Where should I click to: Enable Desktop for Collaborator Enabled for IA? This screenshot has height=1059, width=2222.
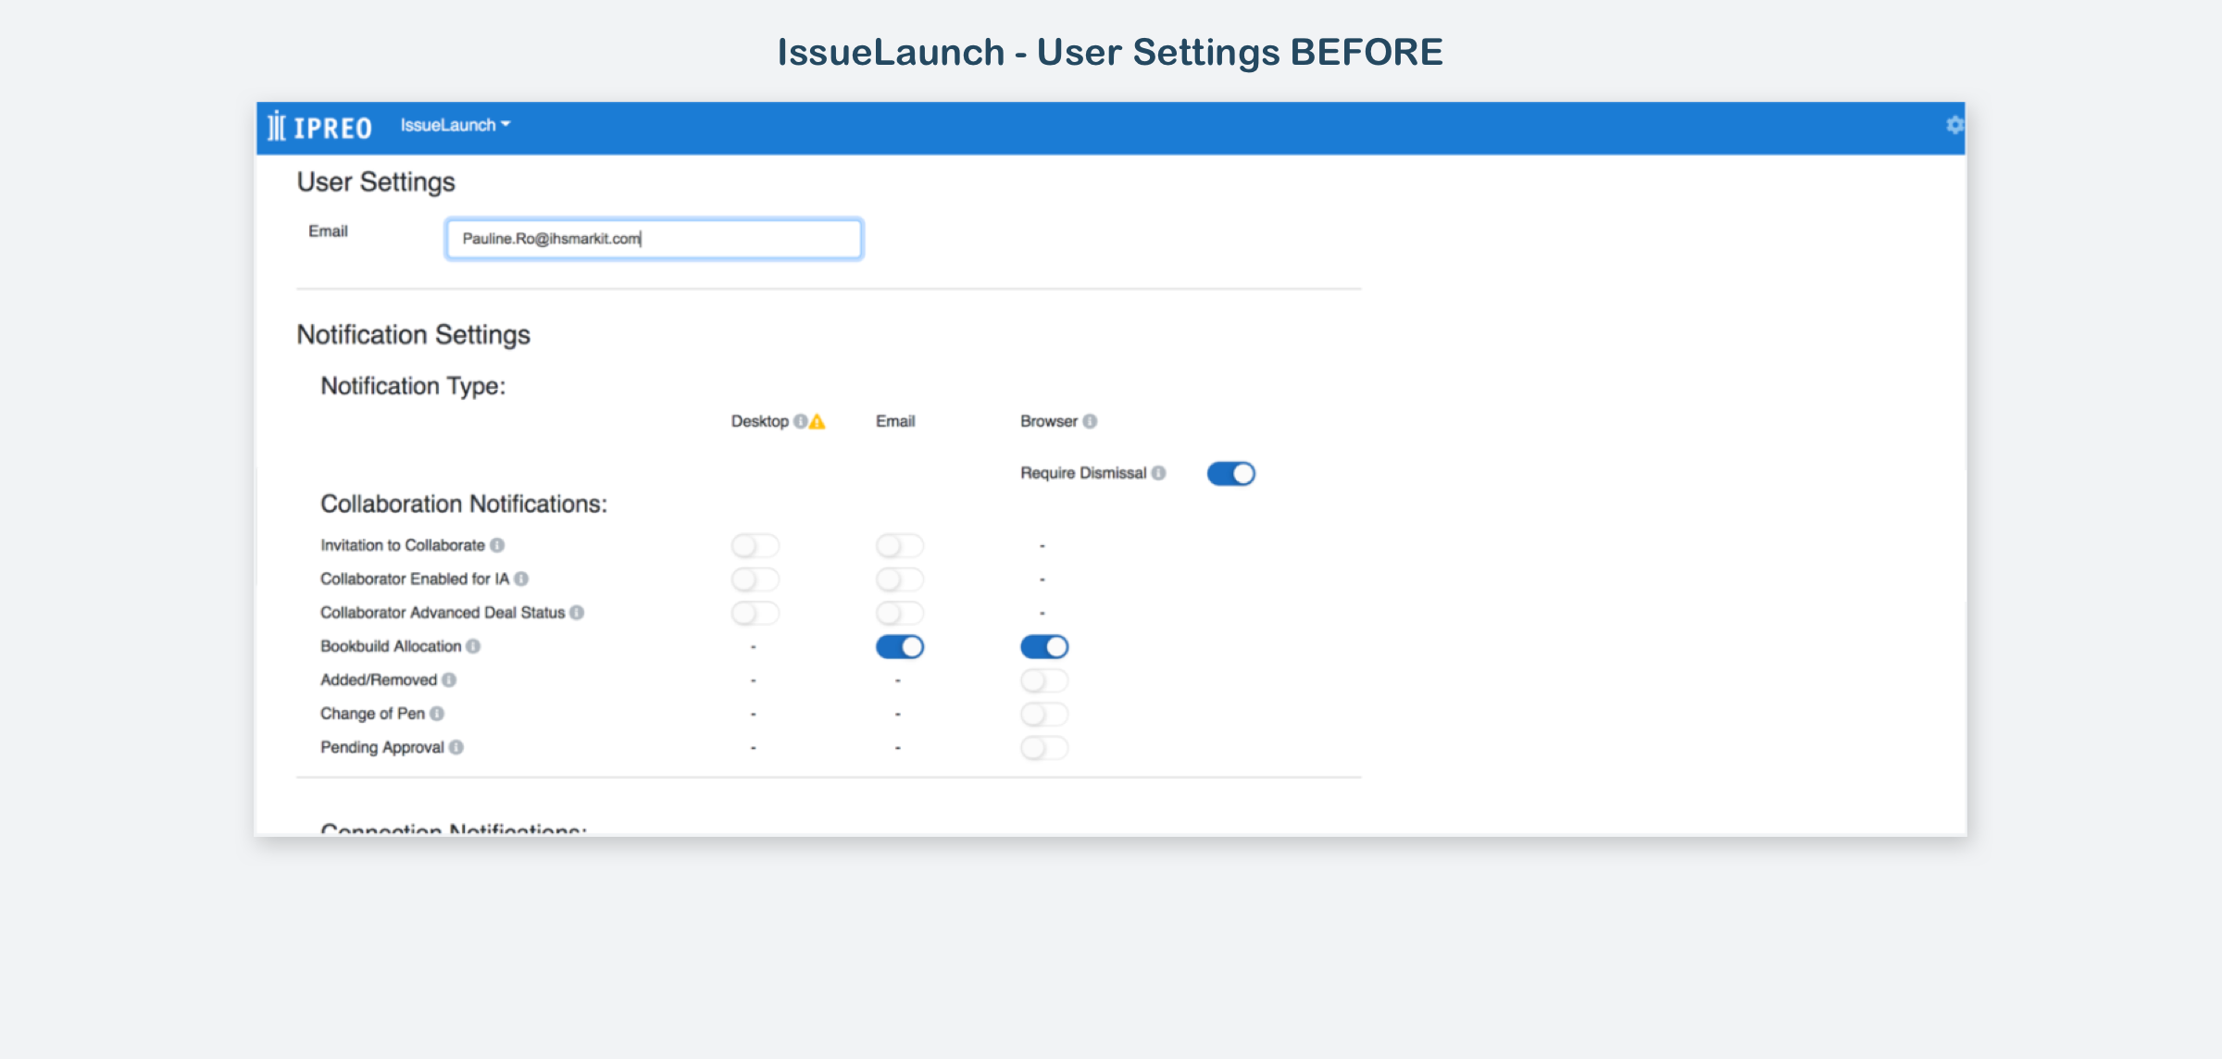pyautogui.click(x=755, y=579)
